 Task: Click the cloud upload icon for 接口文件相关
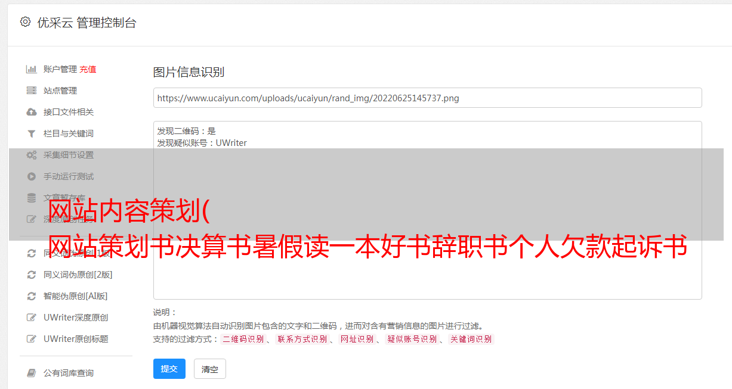(32, 112)
